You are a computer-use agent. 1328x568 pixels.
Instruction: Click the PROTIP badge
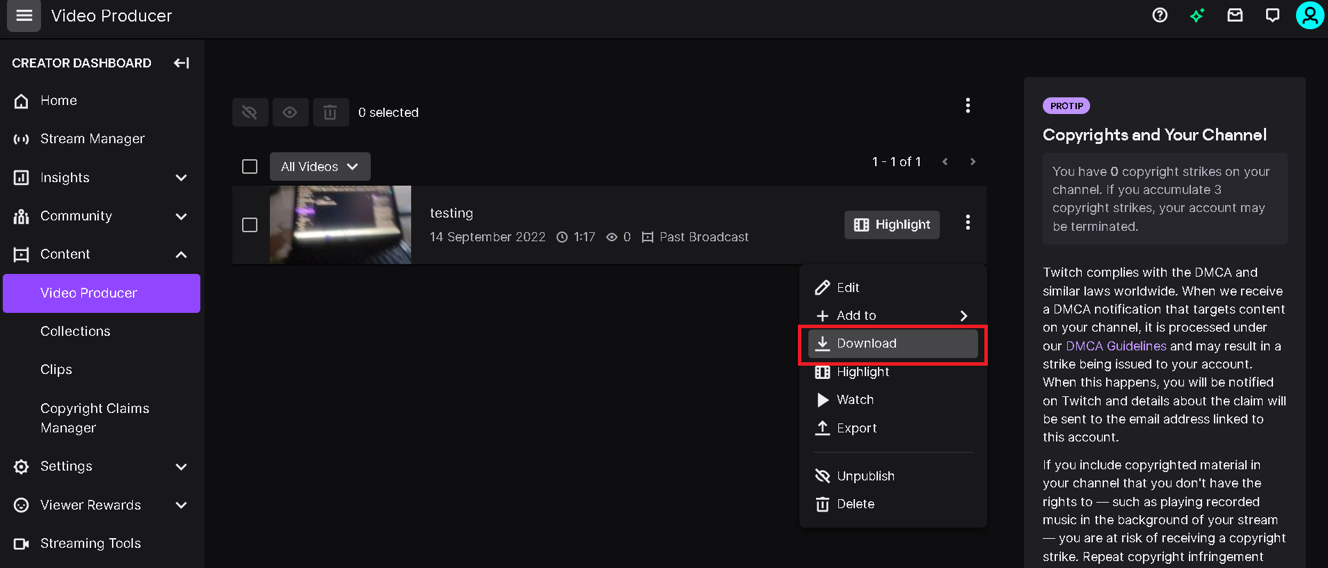1066,106
